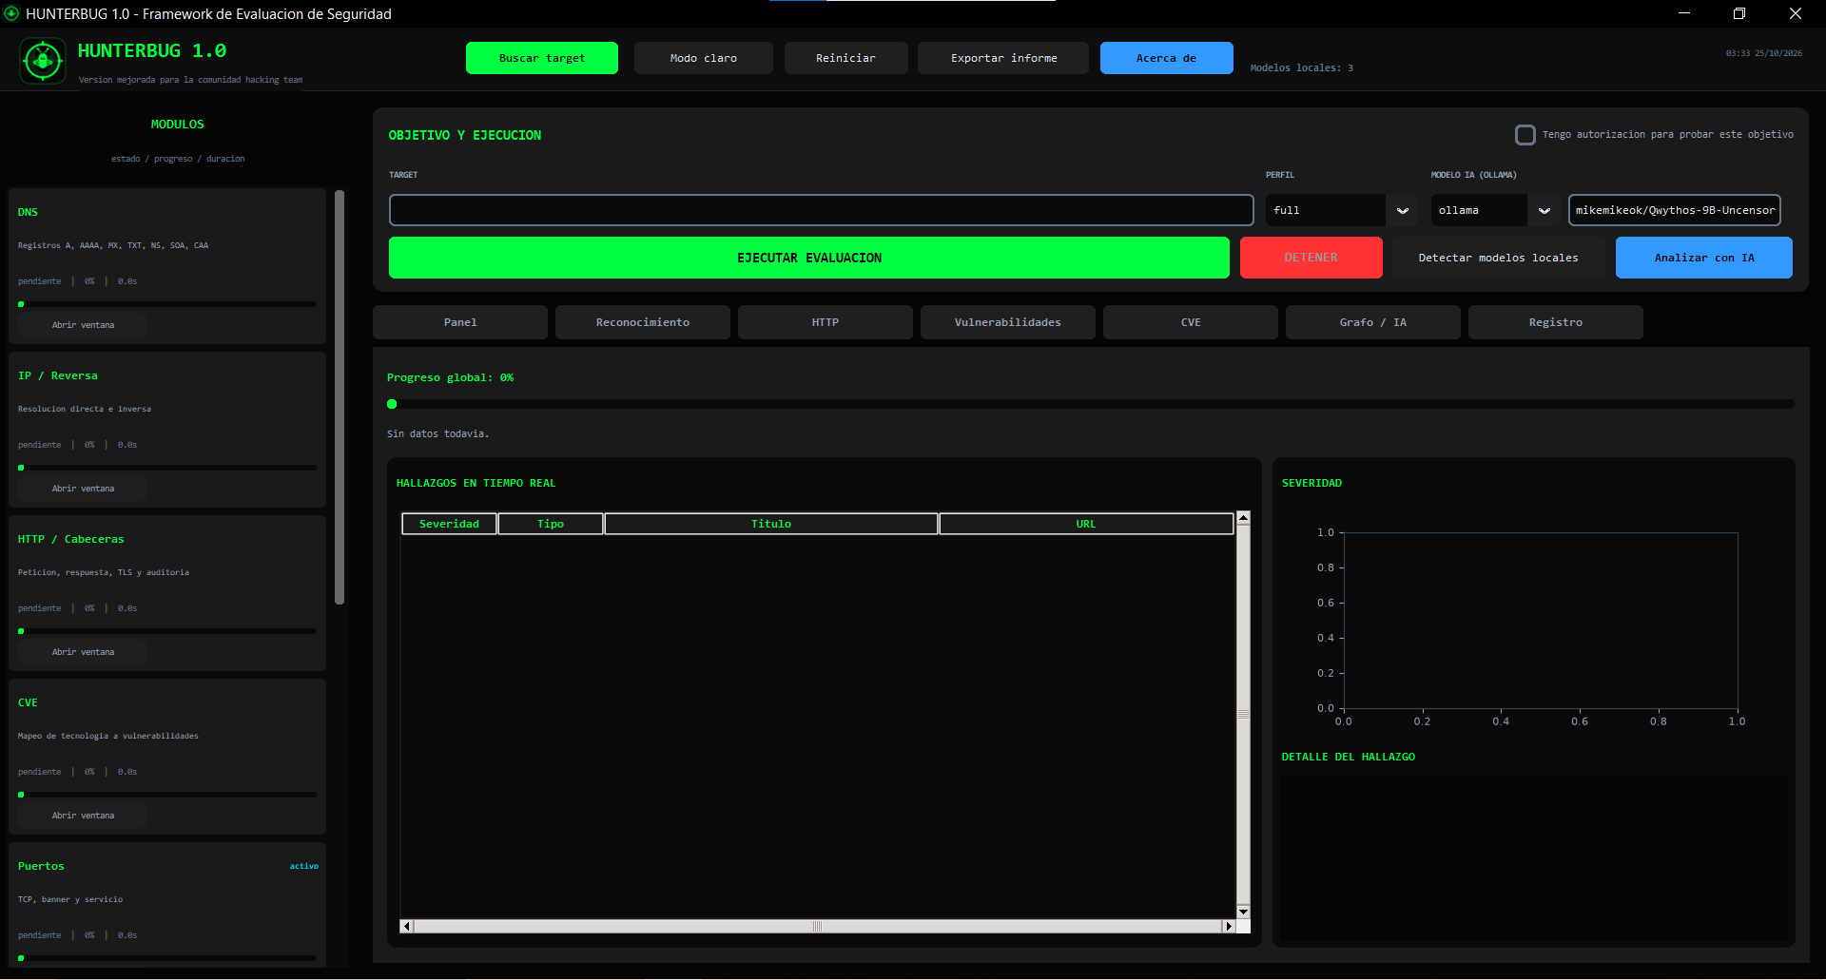This screenshot has width=1826, height=980.
Task: Open the DNS module window
Action: pyautogui.click(x=83, y=325)
